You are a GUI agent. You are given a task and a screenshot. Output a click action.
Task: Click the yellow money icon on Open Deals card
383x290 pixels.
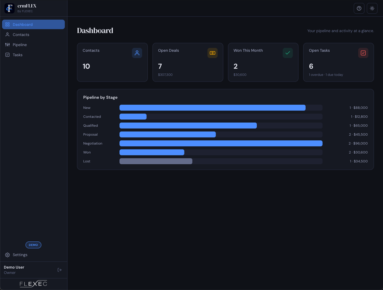tap(212, 53)
